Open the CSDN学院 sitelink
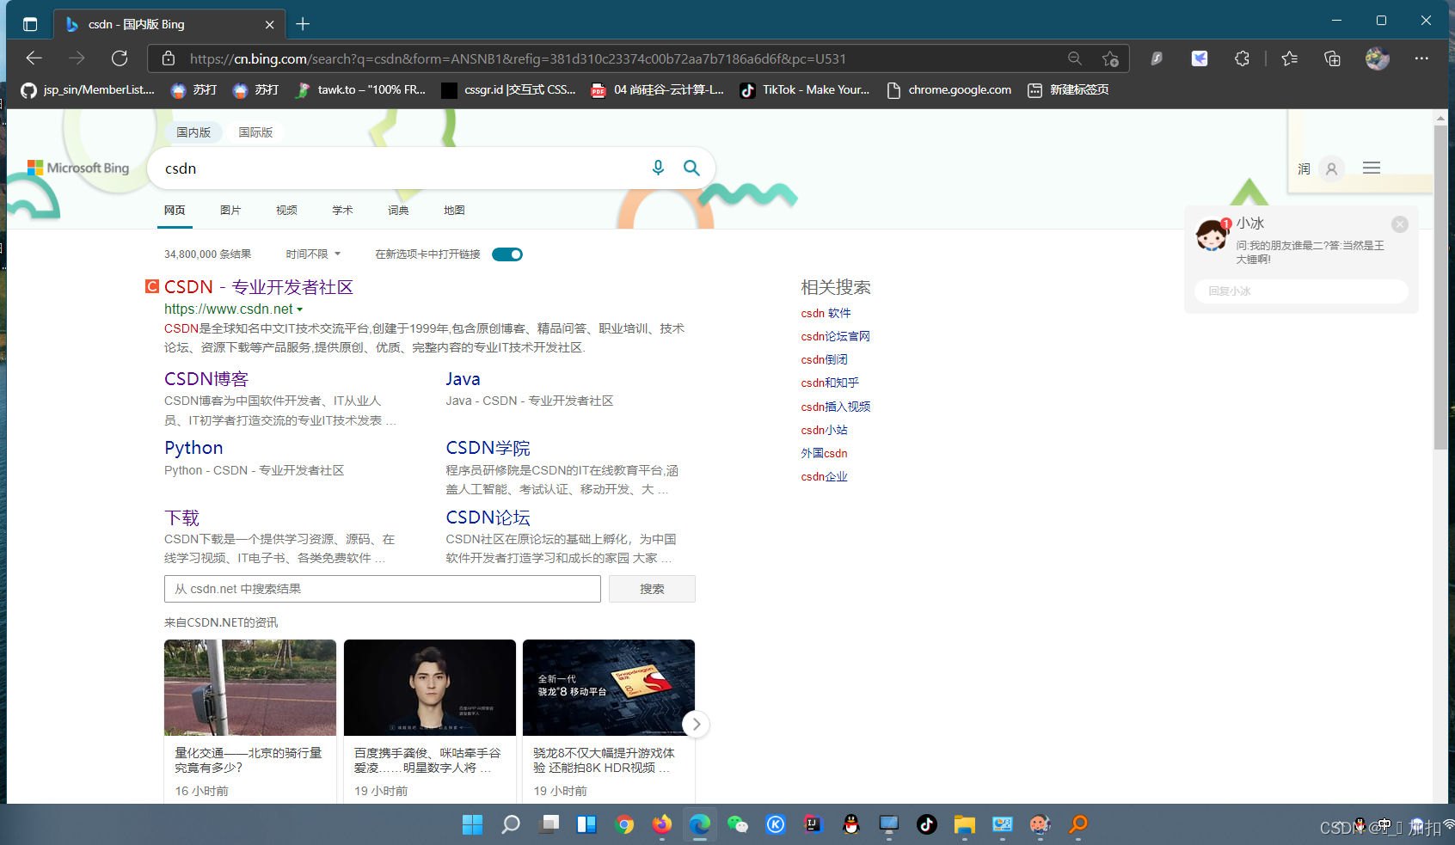 (x=488, y=448)
